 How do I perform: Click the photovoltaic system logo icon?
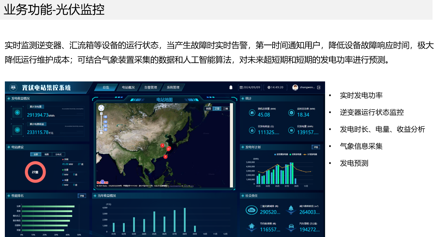pos(13,87)
